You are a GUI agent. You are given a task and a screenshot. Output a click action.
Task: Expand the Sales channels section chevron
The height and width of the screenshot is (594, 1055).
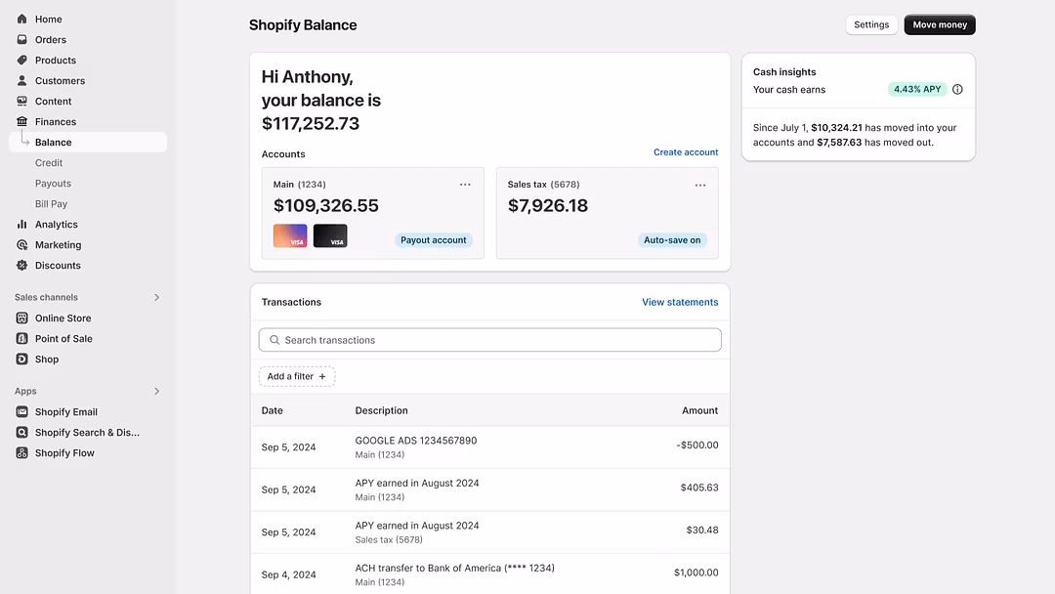tap(156, 297)
